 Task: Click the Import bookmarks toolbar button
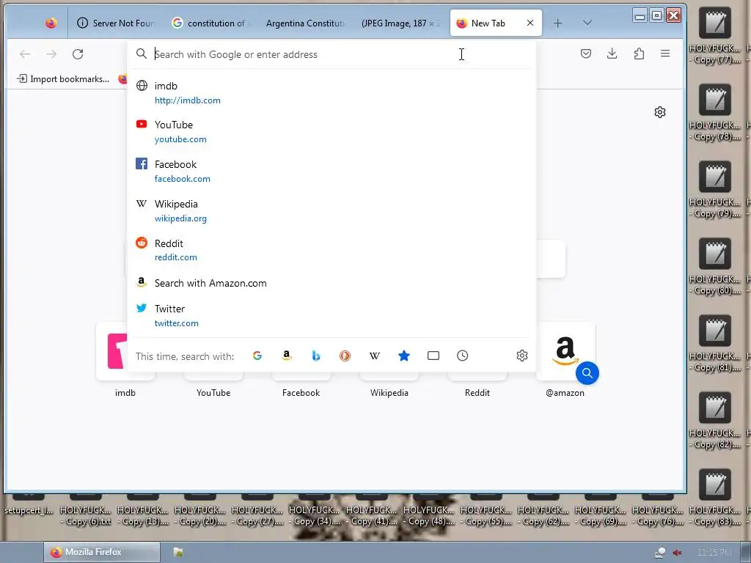[63, 79]
